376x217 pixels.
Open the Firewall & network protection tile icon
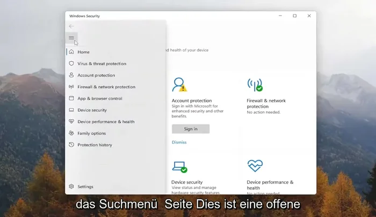click(x=255, y=85)
